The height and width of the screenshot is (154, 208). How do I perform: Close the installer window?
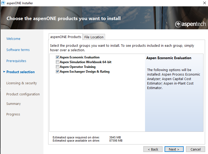point(204,3)
